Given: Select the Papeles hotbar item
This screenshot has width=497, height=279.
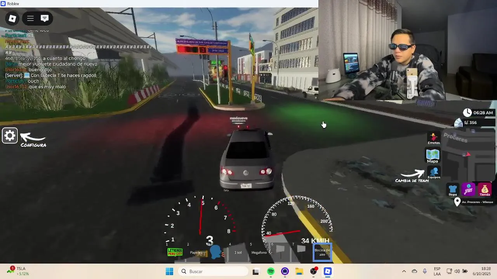Looking at the screenshot, I should click(x=196, y=253).
